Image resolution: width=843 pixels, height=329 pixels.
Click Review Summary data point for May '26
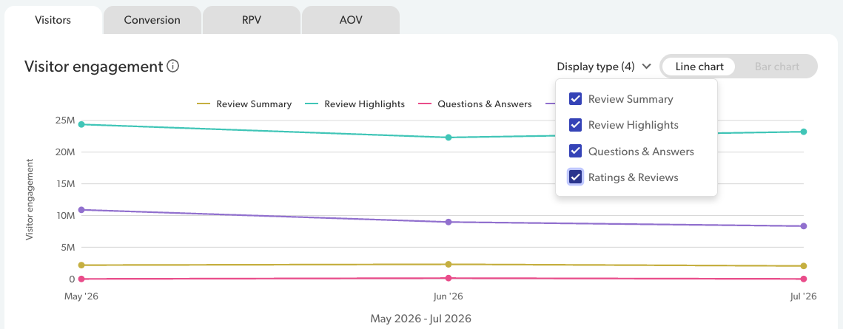click(81, 265)
